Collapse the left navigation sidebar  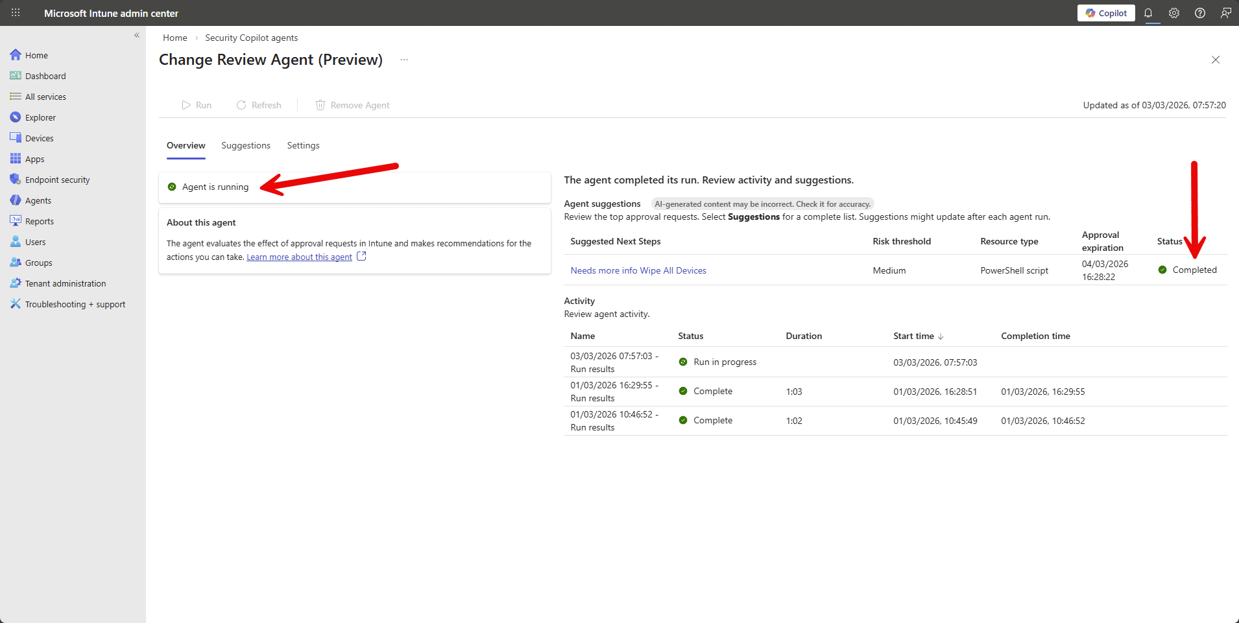click(137, 36)
